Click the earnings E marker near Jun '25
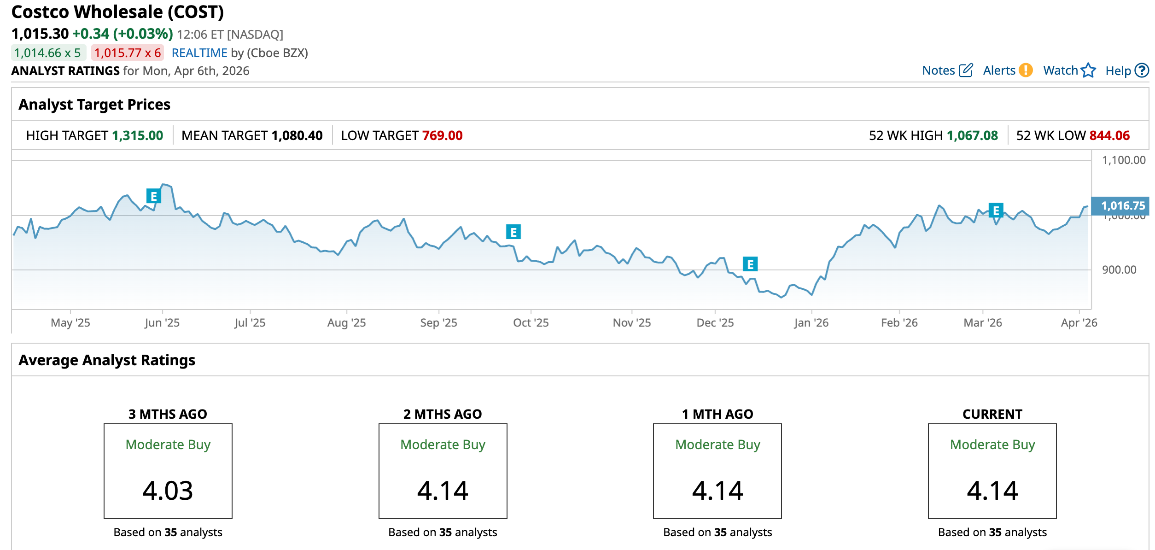This screenshot has height=550, width=1155. point(153,196)
